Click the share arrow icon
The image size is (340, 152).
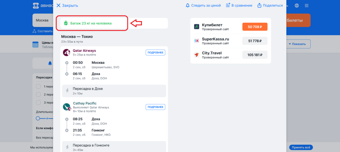[259, 6]
